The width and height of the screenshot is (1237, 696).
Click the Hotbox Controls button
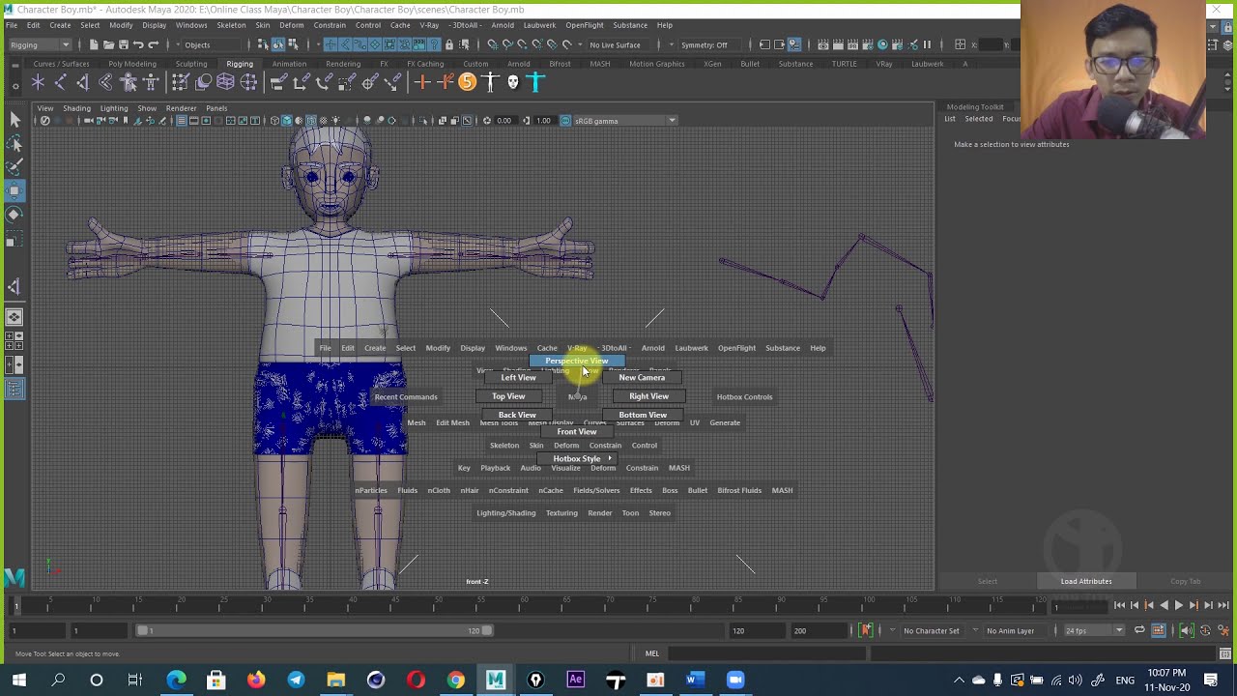point(744,396)
